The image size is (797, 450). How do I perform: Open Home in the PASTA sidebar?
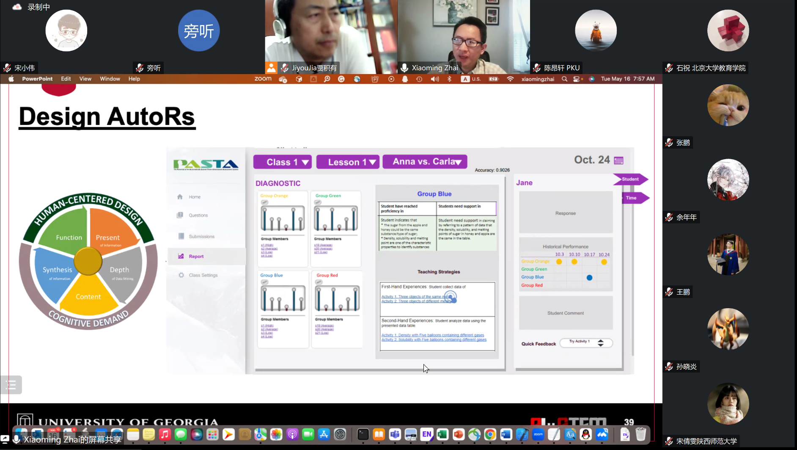[194, 197]
